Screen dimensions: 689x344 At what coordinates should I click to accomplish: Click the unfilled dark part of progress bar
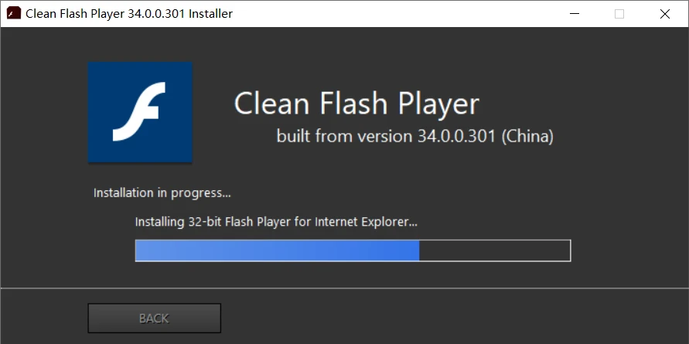pyautogui.click(x=495, y=250)
